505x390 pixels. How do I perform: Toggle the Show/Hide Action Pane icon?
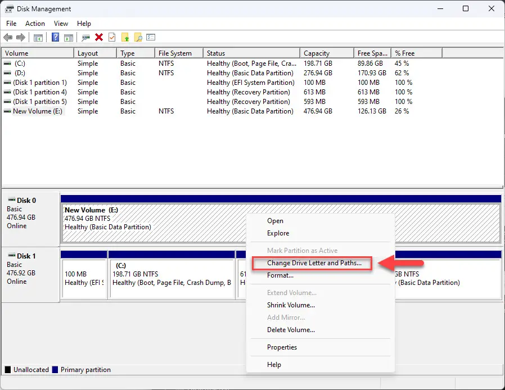(x=68, y=38)
